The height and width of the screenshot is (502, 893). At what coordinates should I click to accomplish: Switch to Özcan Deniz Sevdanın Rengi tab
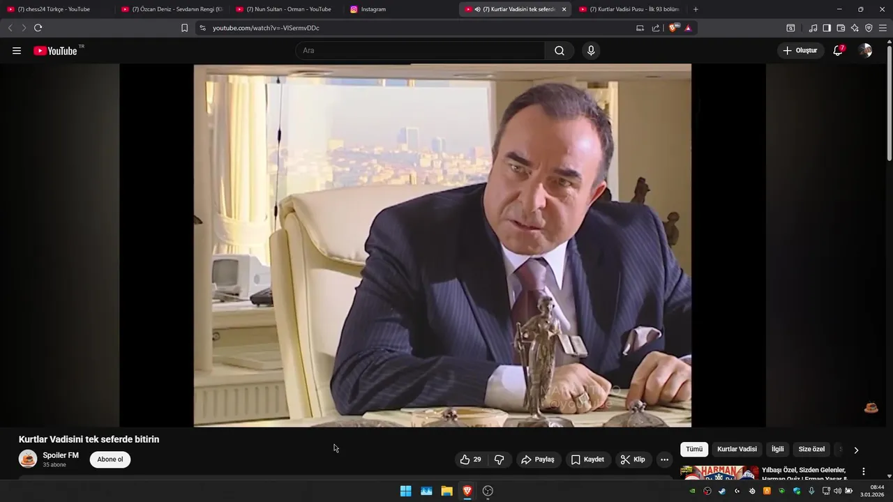point(172,9)
